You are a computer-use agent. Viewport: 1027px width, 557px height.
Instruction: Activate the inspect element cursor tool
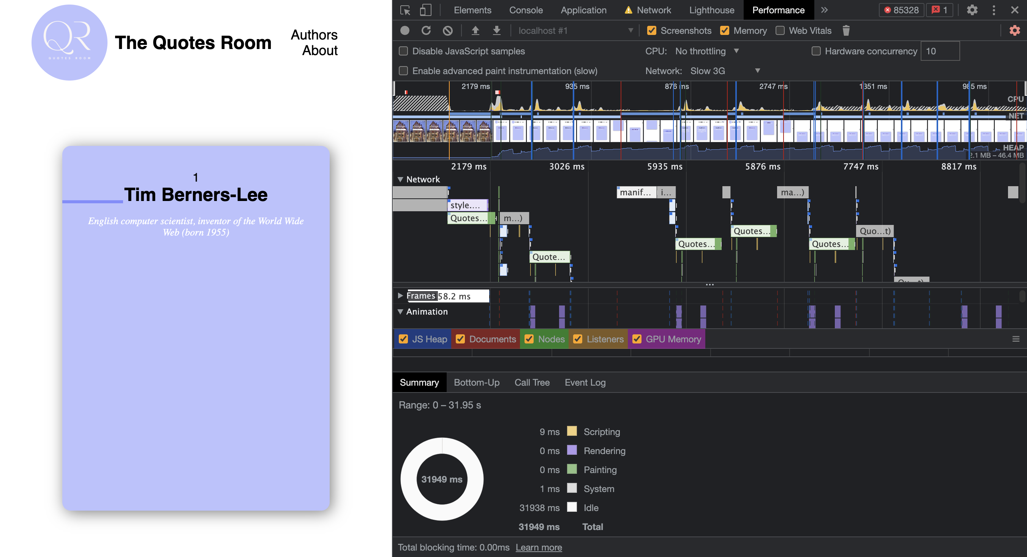pyautogui.click(x=404, y=10)
